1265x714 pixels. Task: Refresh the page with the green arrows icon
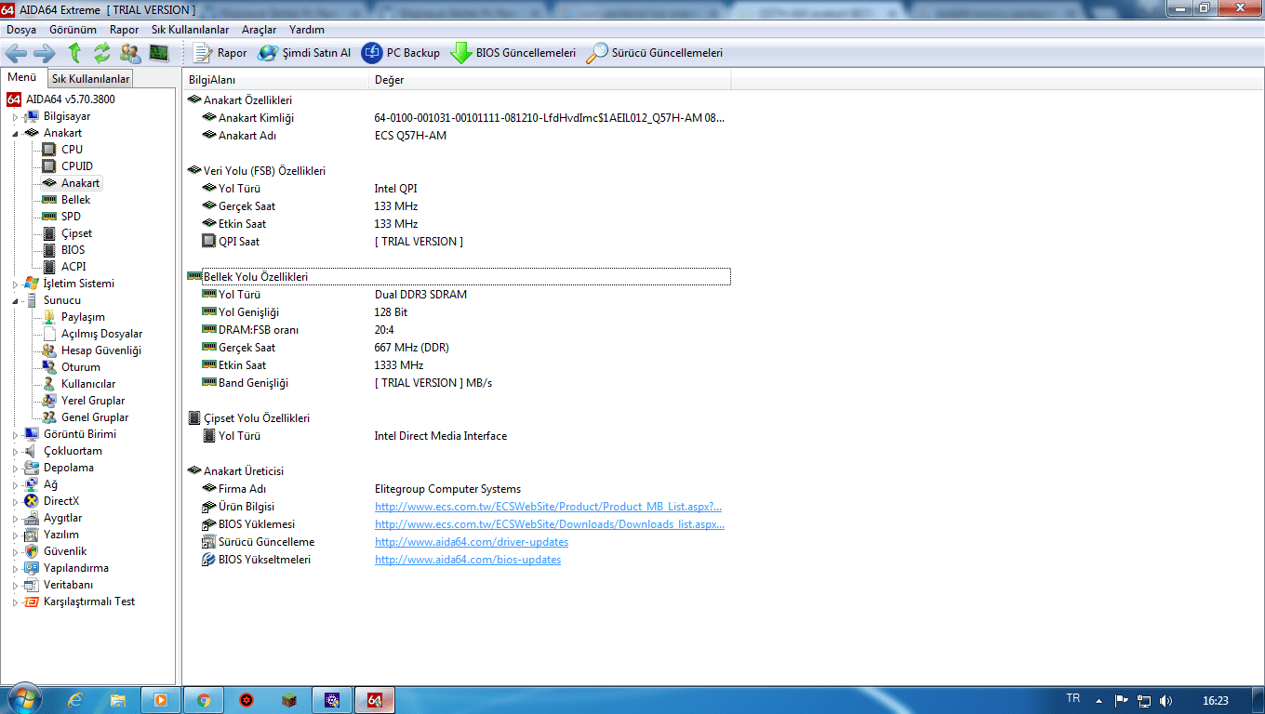click(x=101, y=53)
